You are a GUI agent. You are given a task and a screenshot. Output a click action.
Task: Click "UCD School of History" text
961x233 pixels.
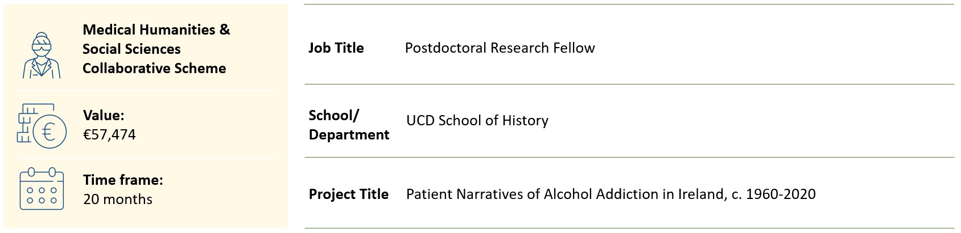477,120
